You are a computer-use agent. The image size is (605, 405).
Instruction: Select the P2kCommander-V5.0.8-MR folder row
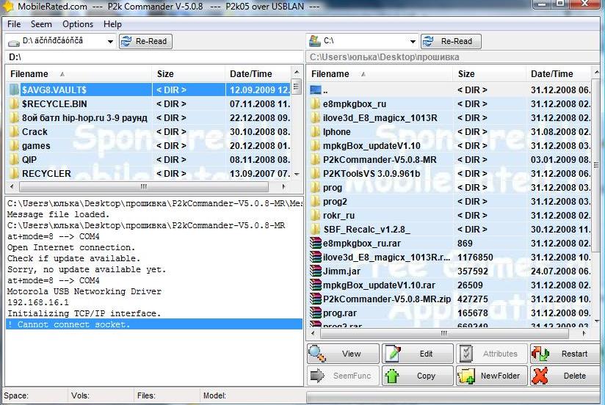[x=449, y=160]
